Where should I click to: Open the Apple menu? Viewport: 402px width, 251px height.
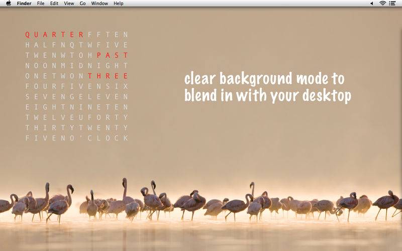(9, 4)
